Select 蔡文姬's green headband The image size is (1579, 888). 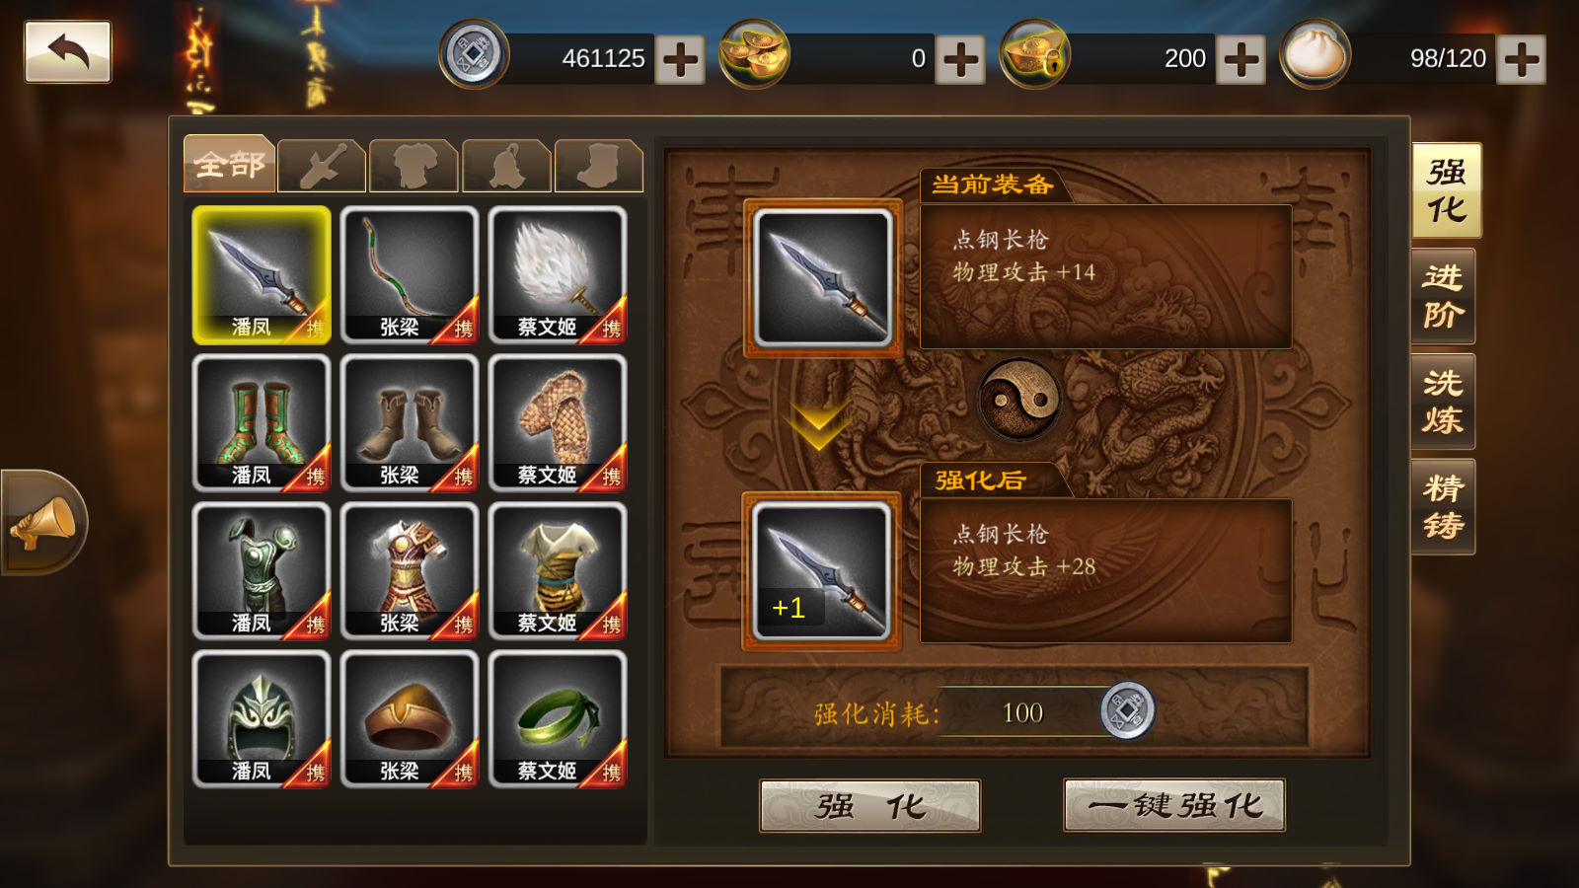coord(558,719)
